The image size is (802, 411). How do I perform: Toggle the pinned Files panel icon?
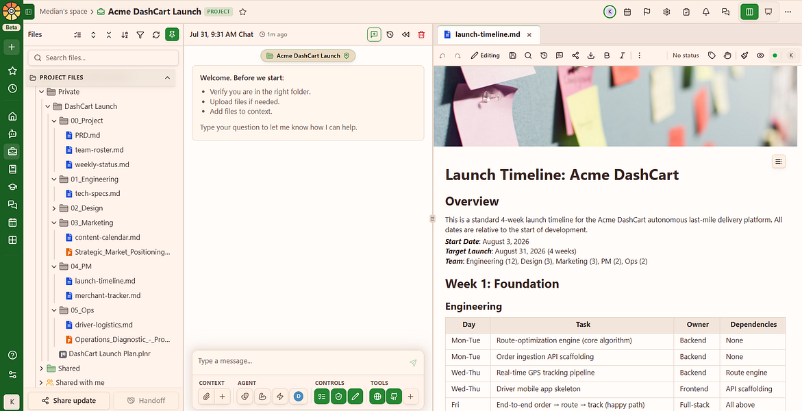pos(172,34)
